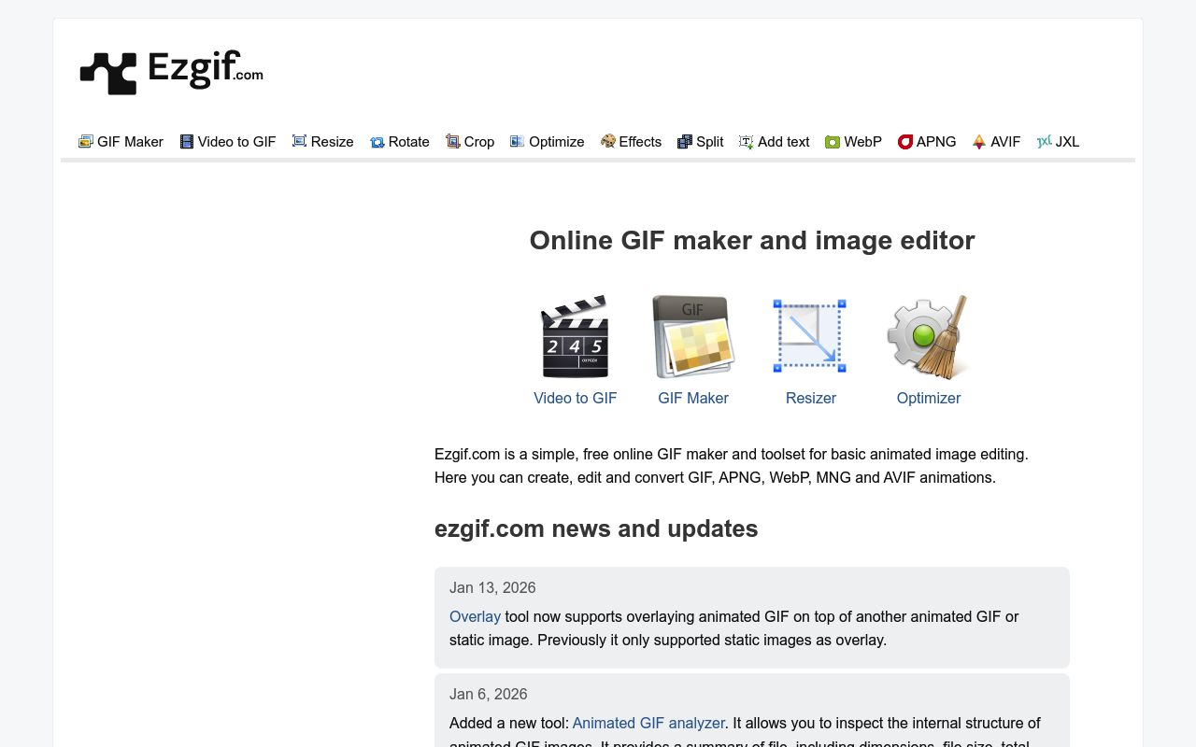1196x747 pixels.
Task: Select GIF Maker from the top menu
Action: (x=121, y=142)
